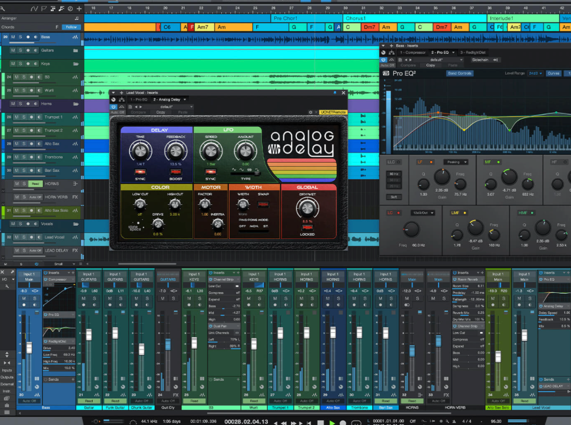Viewport: 571px width, 425px height.
Task: Click the plus icon in Bass Inserts title bar
Action: pos(392,46)
